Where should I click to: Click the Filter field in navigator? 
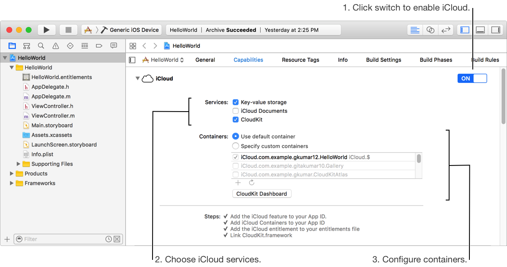[63, 239]
